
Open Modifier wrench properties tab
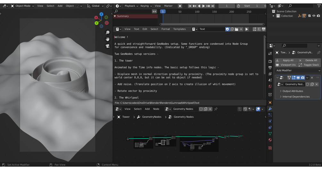[270, 109]
